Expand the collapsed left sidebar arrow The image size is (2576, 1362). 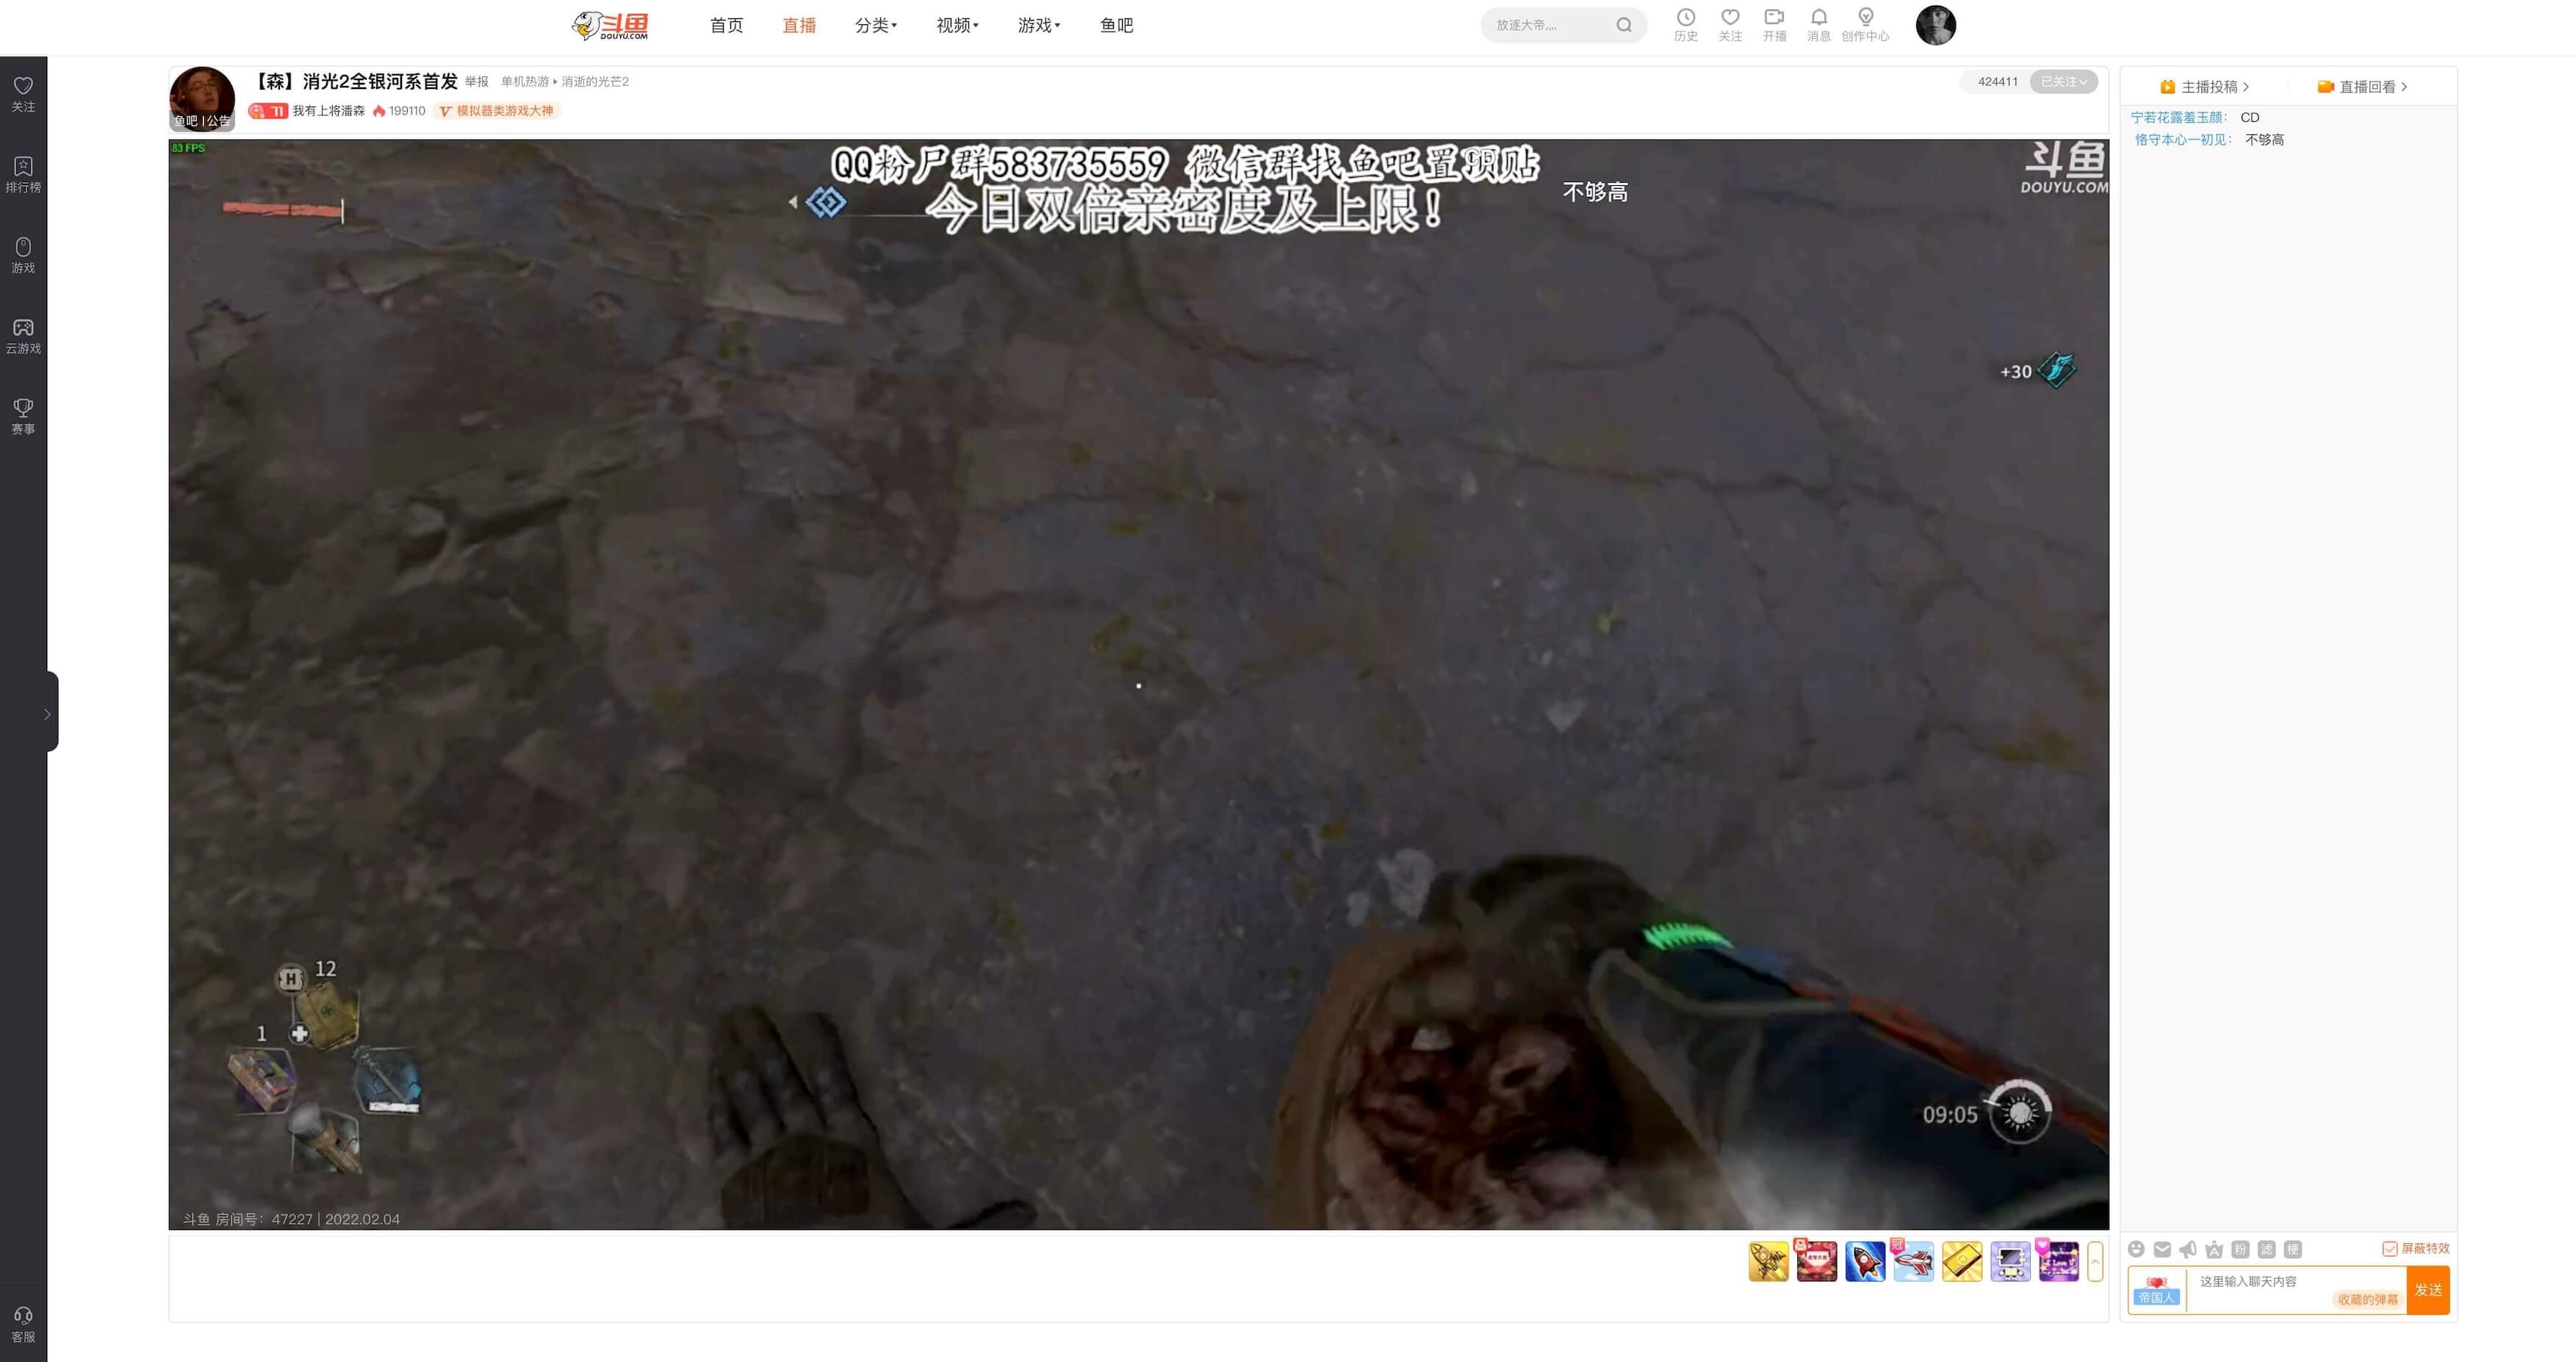pyautogui.click(x=47, y=713)
